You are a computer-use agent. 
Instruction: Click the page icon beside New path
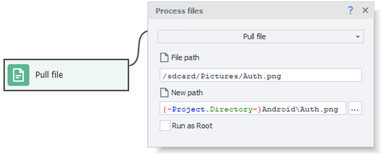tap(164, 93)
